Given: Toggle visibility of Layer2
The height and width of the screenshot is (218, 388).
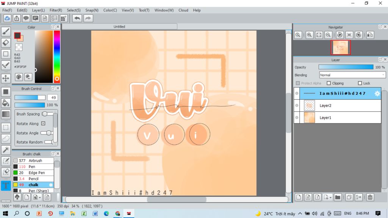Looking at the screenshot, I should pyautogui.click(x=297, y=106).
